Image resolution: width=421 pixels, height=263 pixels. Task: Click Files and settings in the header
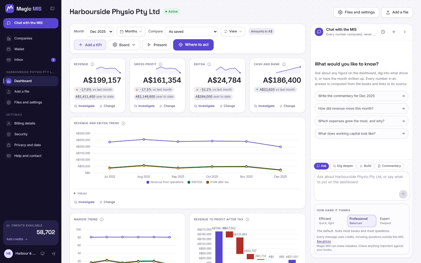point(356,12)
